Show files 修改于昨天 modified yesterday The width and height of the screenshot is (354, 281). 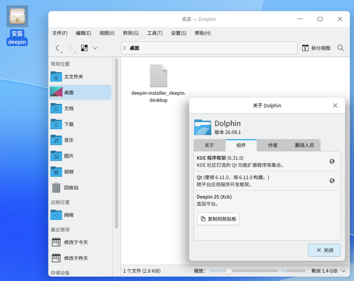81,258
